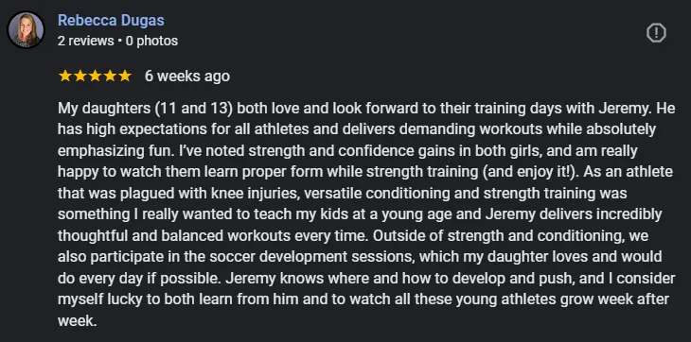Click the "0 photos" count text

coord(151,41)
